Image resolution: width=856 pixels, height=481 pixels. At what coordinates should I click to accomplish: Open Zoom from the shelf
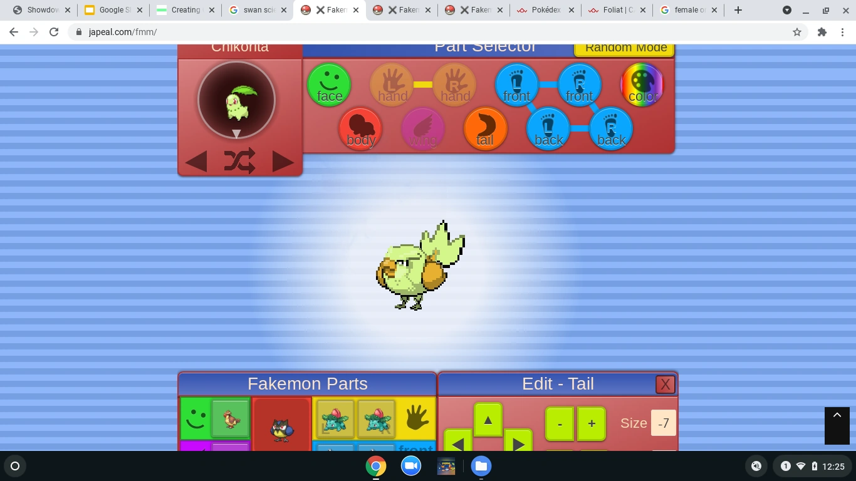click(x=411, y=466)
